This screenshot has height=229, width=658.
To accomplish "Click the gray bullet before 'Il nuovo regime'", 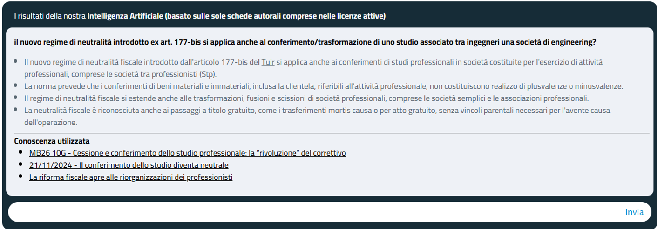I will tap(16, 61).
